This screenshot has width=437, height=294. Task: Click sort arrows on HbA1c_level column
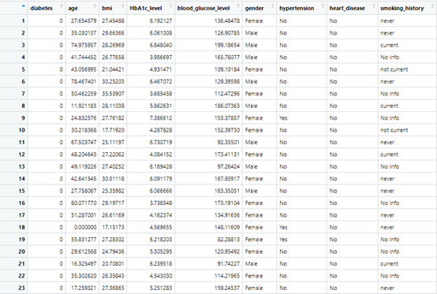pos(170,6)
